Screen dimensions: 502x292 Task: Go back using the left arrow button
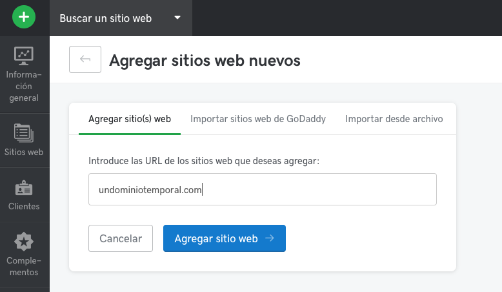(85, 60)
